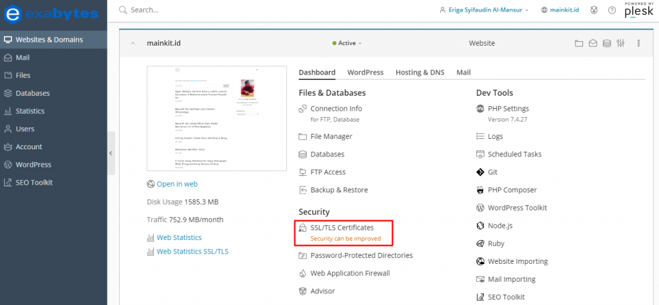Click the Web Application Firewall flame icon
The image size is (659, 305).
[x=302, y=273]
